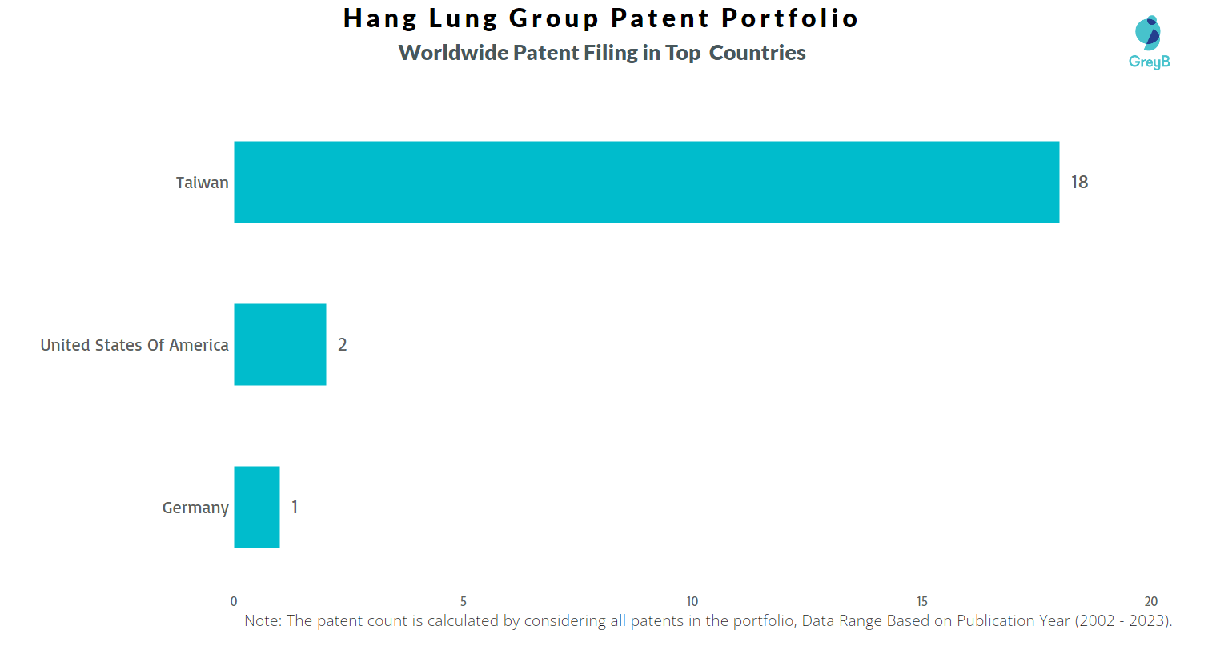Click the Hang Lung Group Patent Portfolio title
This screenshot has width=1220, height=658.
pos(601,18)
